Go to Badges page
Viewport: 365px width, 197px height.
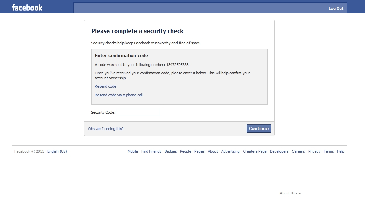pyautogui.click(x=171, y=151)
